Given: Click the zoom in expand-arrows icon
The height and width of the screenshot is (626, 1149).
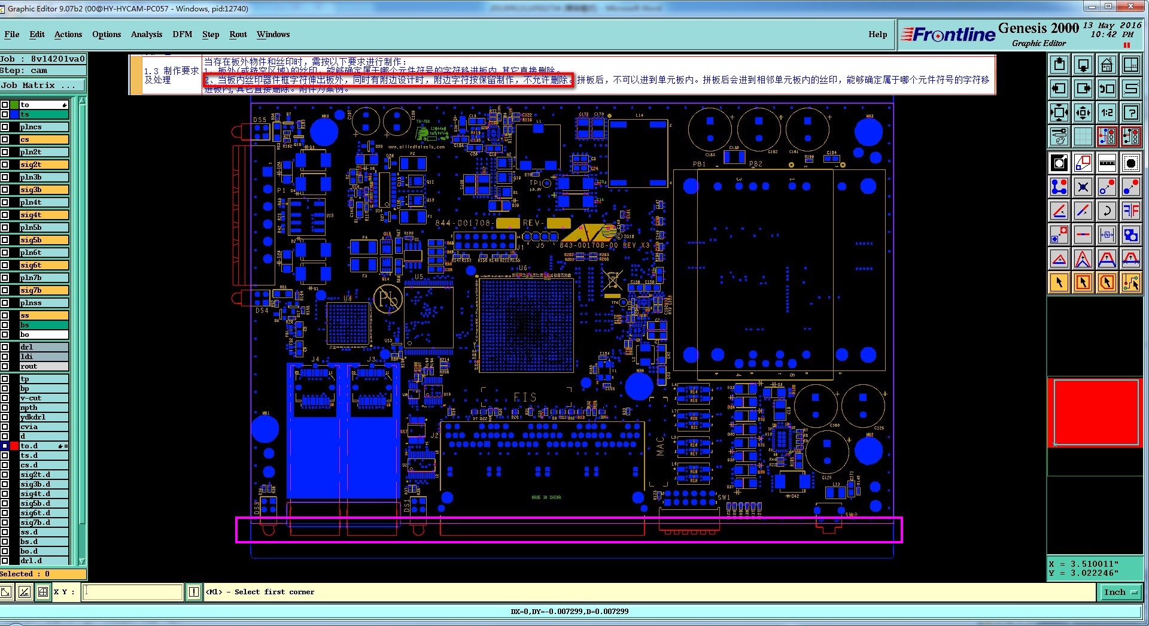Looking at the screenshot, I should (x=1059, y=113).
